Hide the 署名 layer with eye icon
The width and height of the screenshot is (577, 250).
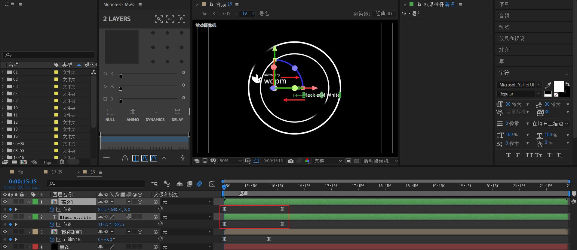tap(5, 202)
